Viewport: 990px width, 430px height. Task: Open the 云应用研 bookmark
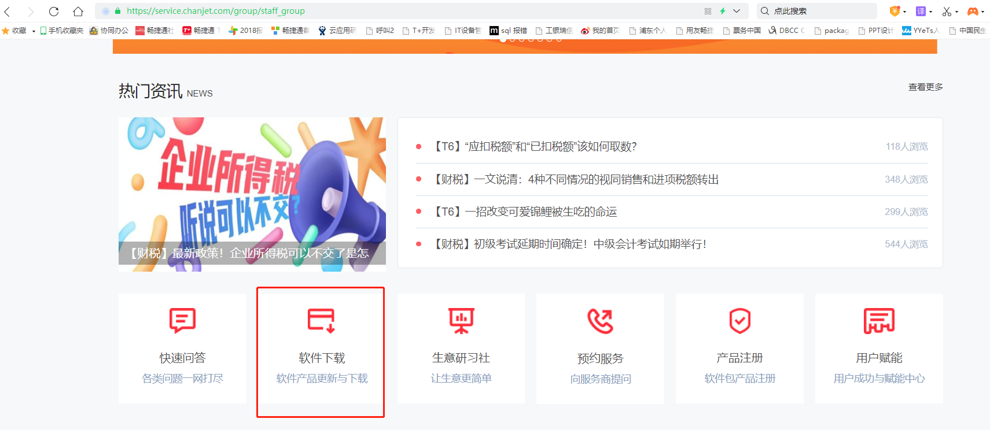click(337, 31)
